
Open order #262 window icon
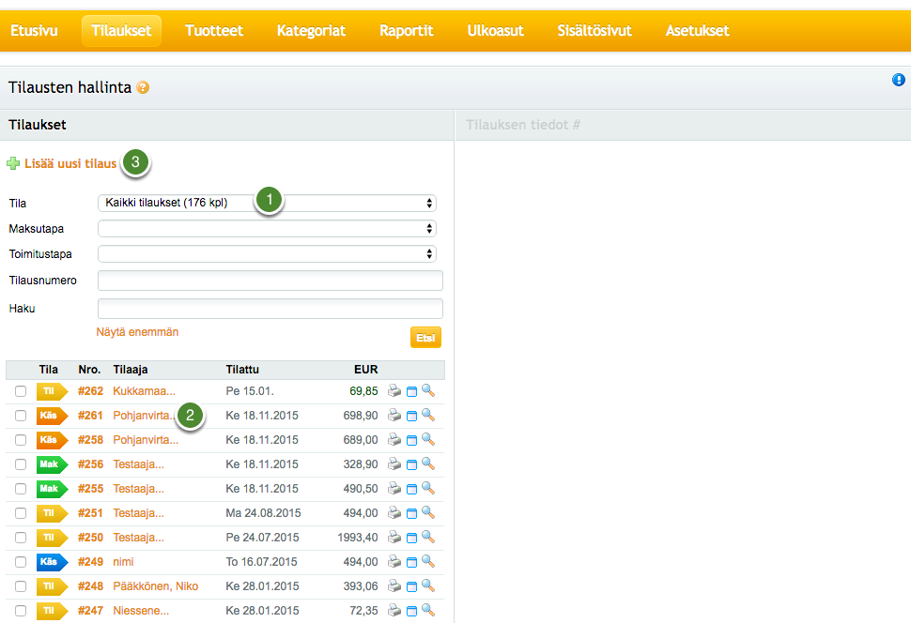[x=412, y=391]
